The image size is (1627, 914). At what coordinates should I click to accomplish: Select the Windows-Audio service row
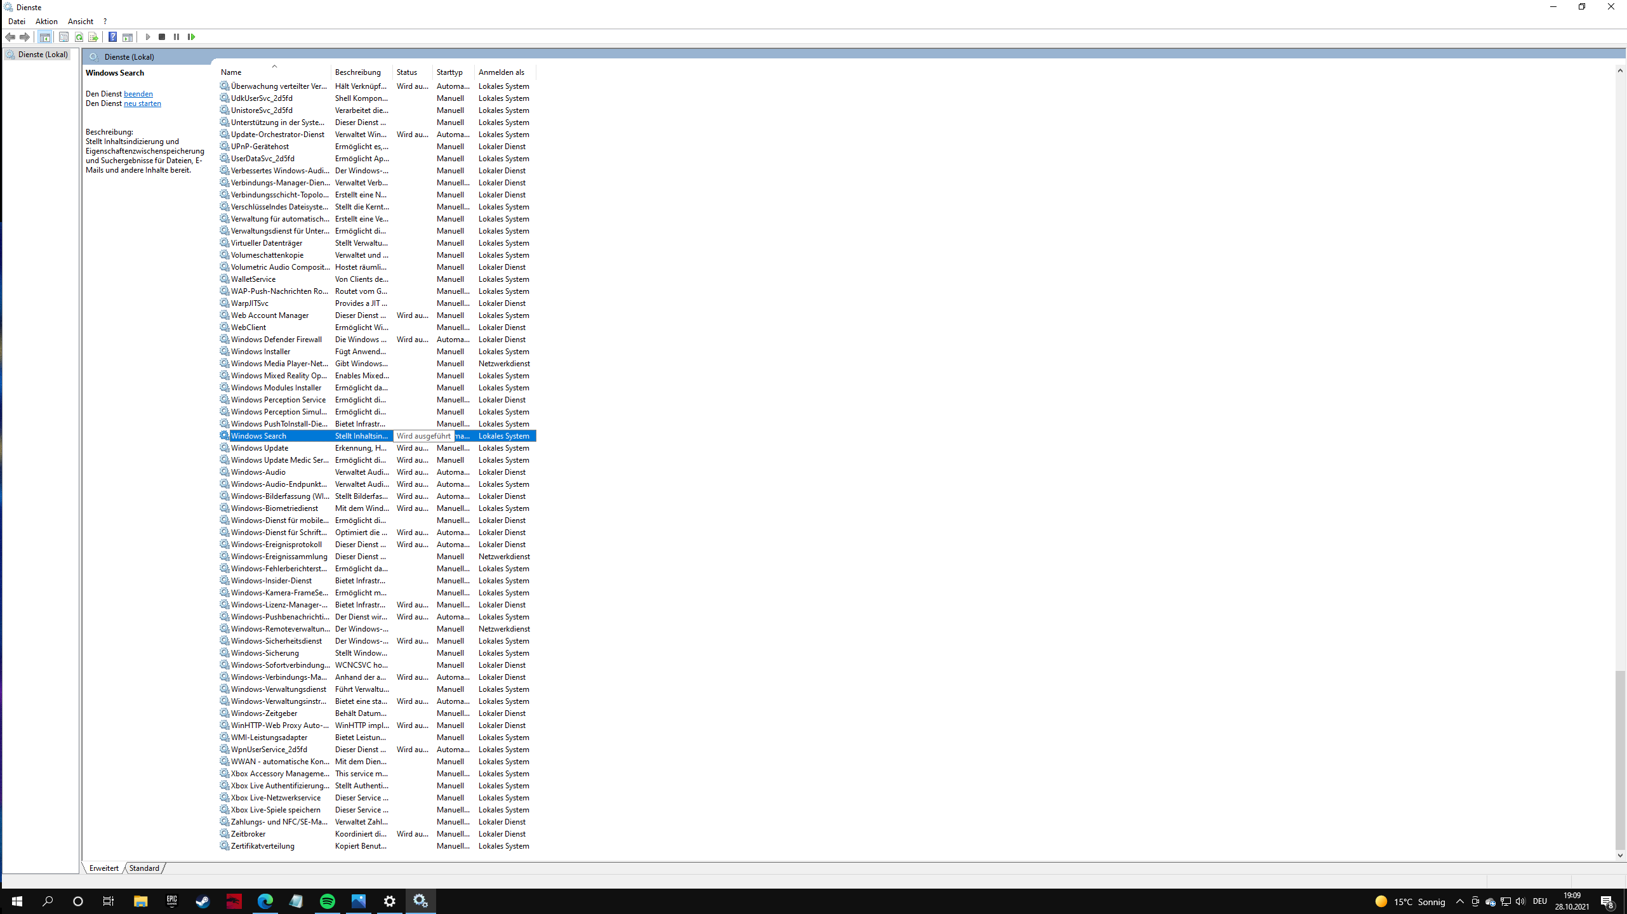click(x=378, y=472)
